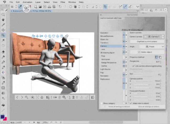Pick the Eyedropper tool
170x124 pixels.
coord(3,25)
